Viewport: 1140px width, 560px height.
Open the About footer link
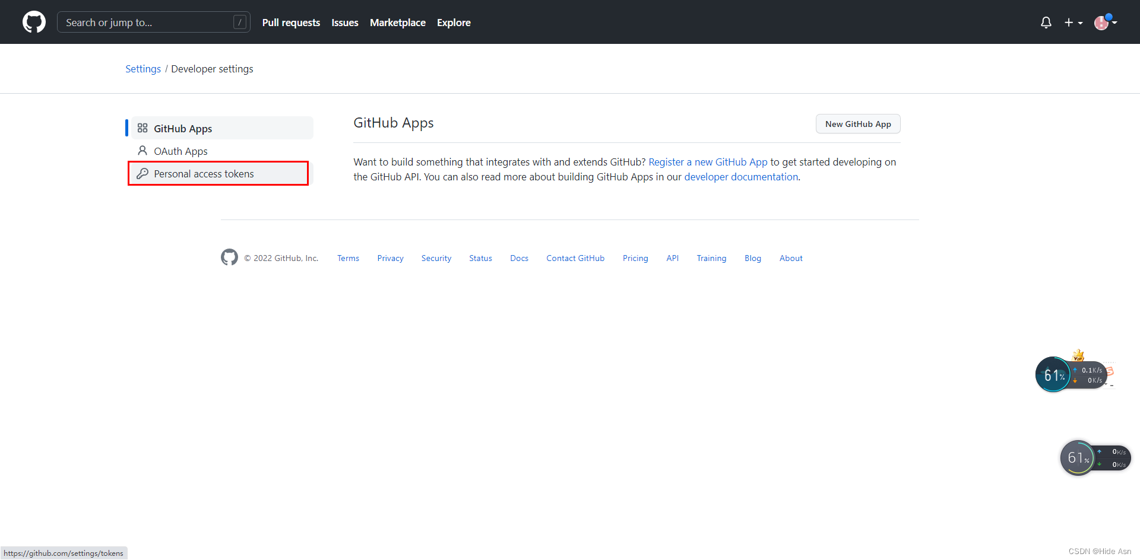click(x=791, y=258)
